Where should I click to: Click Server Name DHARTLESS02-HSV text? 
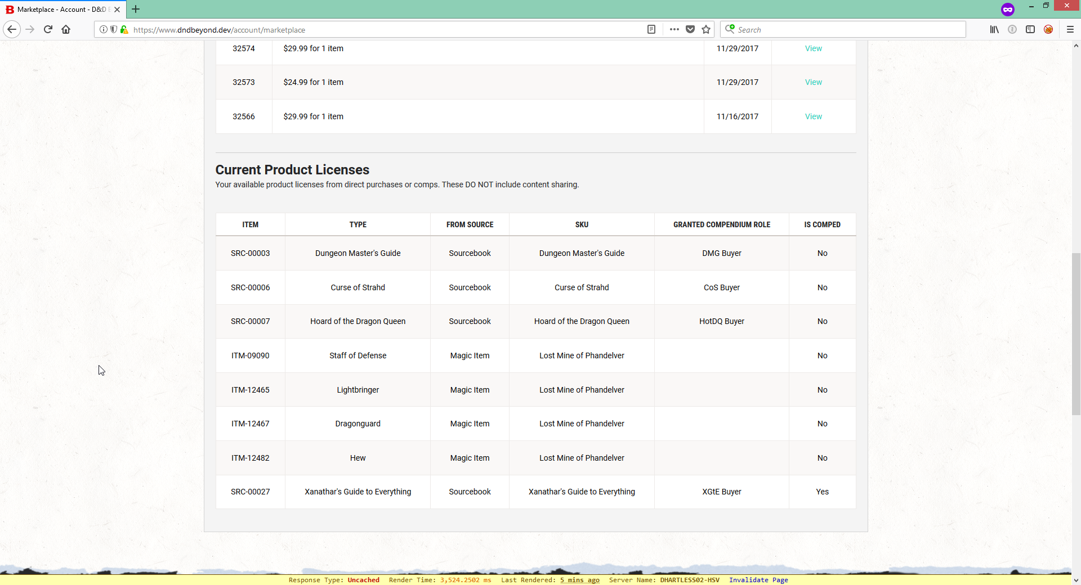click(664, 580)
